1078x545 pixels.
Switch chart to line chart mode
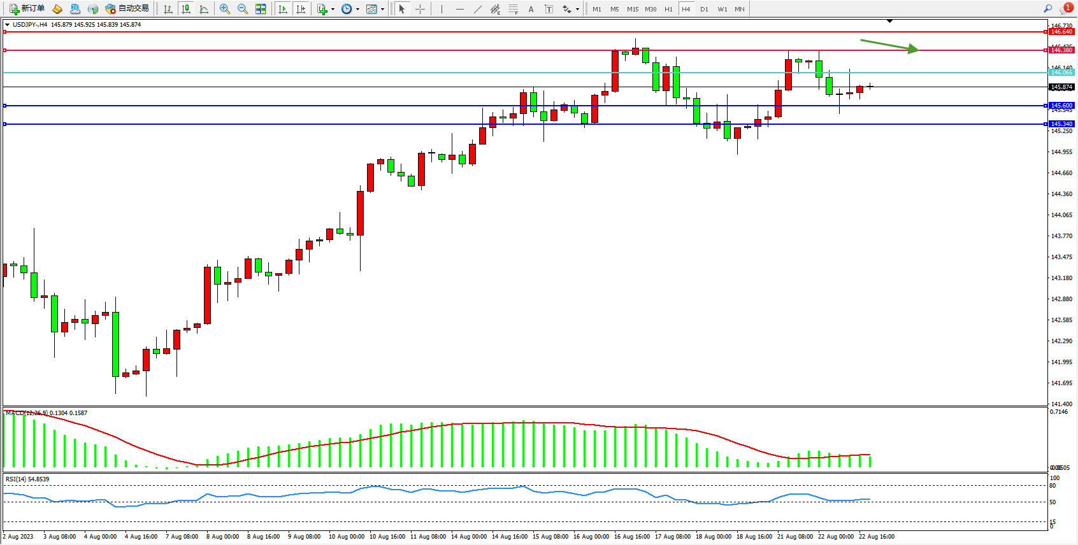pos(204,9)
